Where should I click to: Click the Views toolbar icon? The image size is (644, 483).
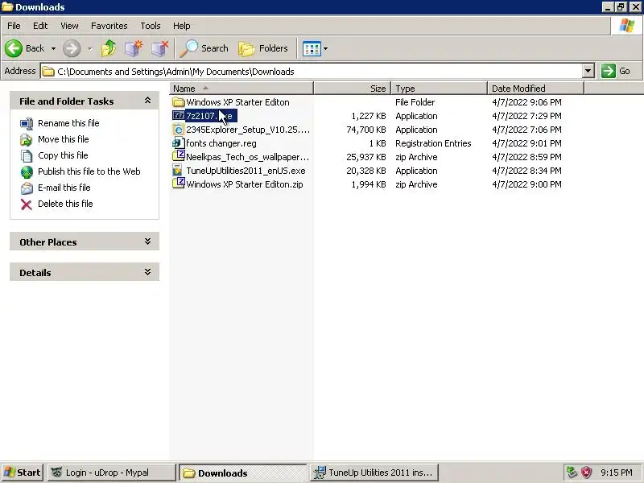pos(312,48)
